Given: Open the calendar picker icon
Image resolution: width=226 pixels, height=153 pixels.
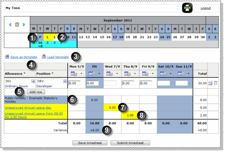Looking at the screenshot, I should click(17, 25).
